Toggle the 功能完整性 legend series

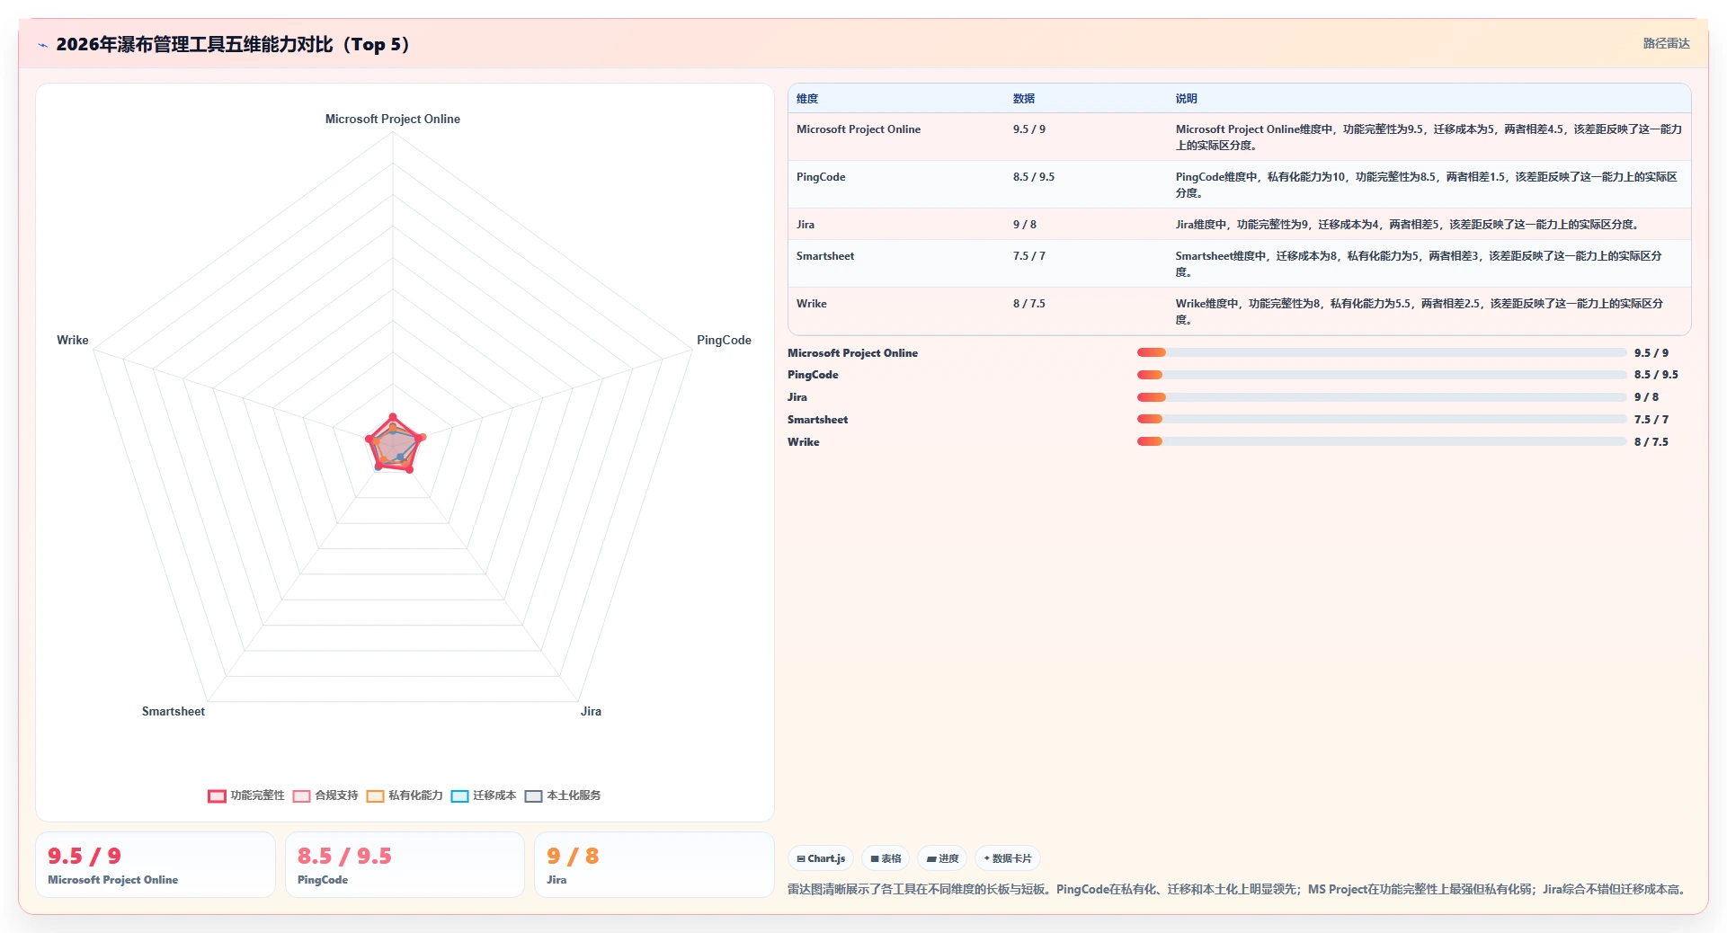pos(246,795)
